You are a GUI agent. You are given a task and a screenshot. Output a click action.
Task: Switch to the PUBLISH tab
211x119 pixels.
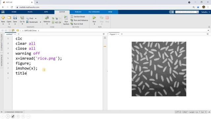78,12
